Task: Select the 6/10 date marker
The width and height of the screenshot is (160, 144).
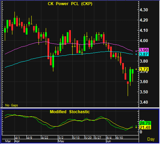Action: 120,137
